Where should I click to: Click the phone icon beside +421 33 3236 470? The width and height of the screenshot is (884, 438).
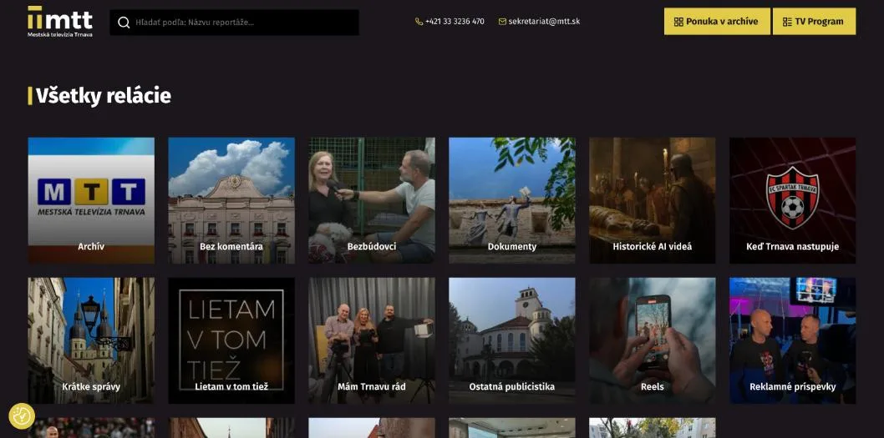[419, 22]
